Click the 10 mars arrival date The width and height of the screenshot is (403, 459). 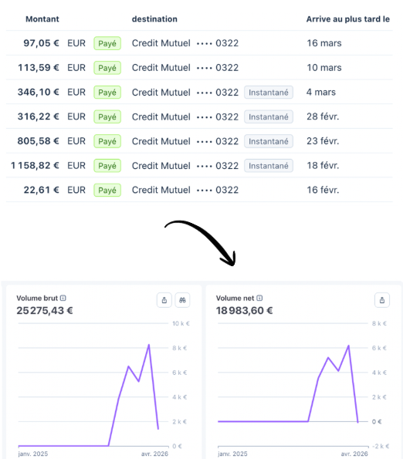[324, 68]
